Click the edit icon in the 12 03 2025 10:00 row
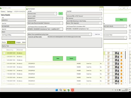131x98 pixels. pyautogui.click(x=109, y=67)
